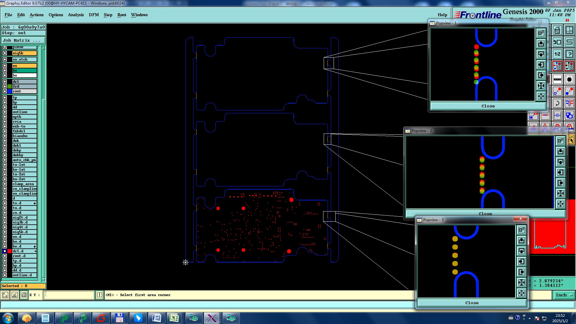Viewport: 576px width, 324px height.
Task: Open the Inch units dropdown
Action: (x=564, y=295)
